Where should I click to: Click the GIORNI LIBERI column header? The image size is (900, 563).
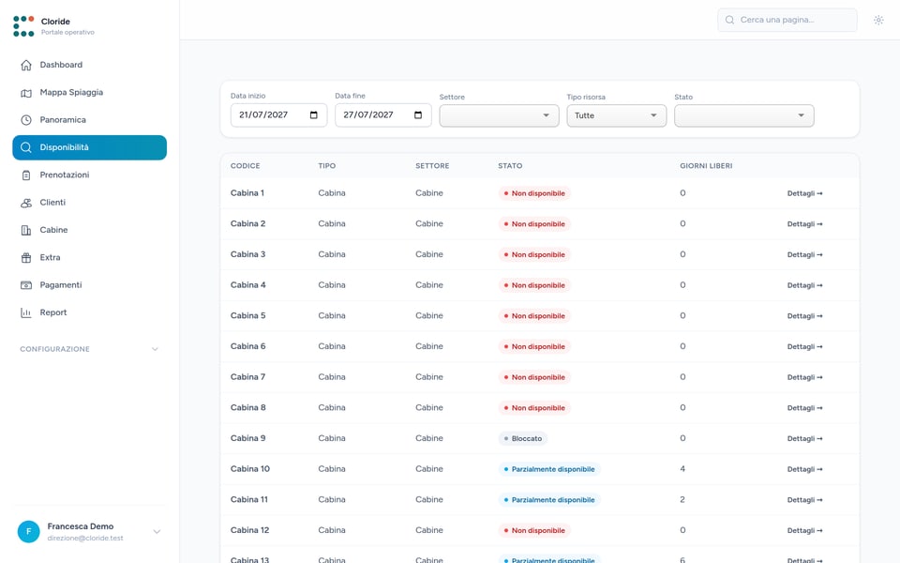coord(706,166)
